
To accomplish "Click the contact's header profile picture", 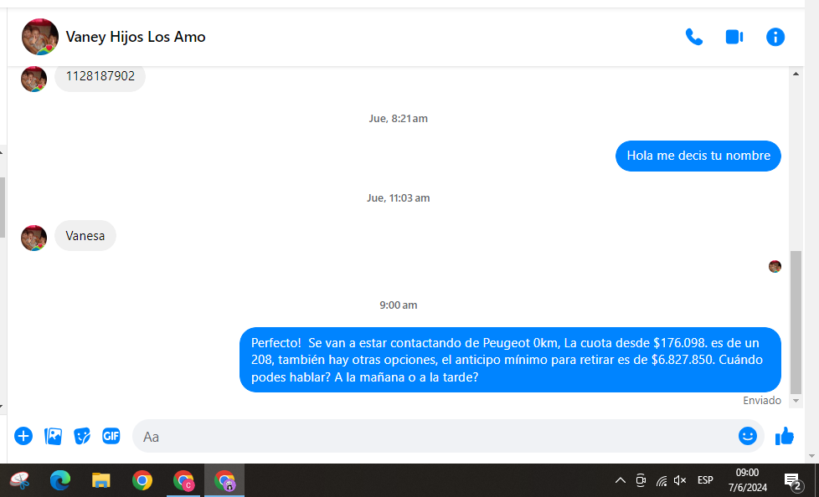I will (x=40, y=37).
